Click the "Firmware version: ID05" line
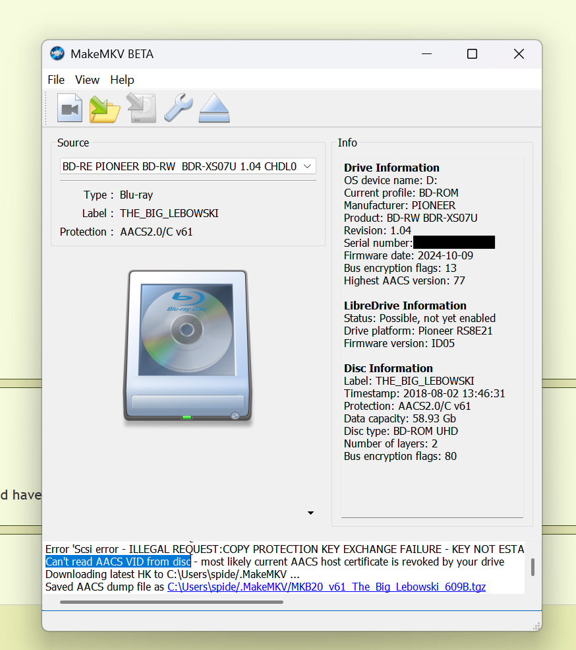This screenshot has height=650, width=576. (x=399, y=343)
